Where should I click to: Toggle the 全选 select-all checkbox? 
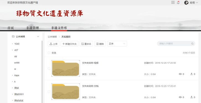pyautogui.click(x=49, y=53)
